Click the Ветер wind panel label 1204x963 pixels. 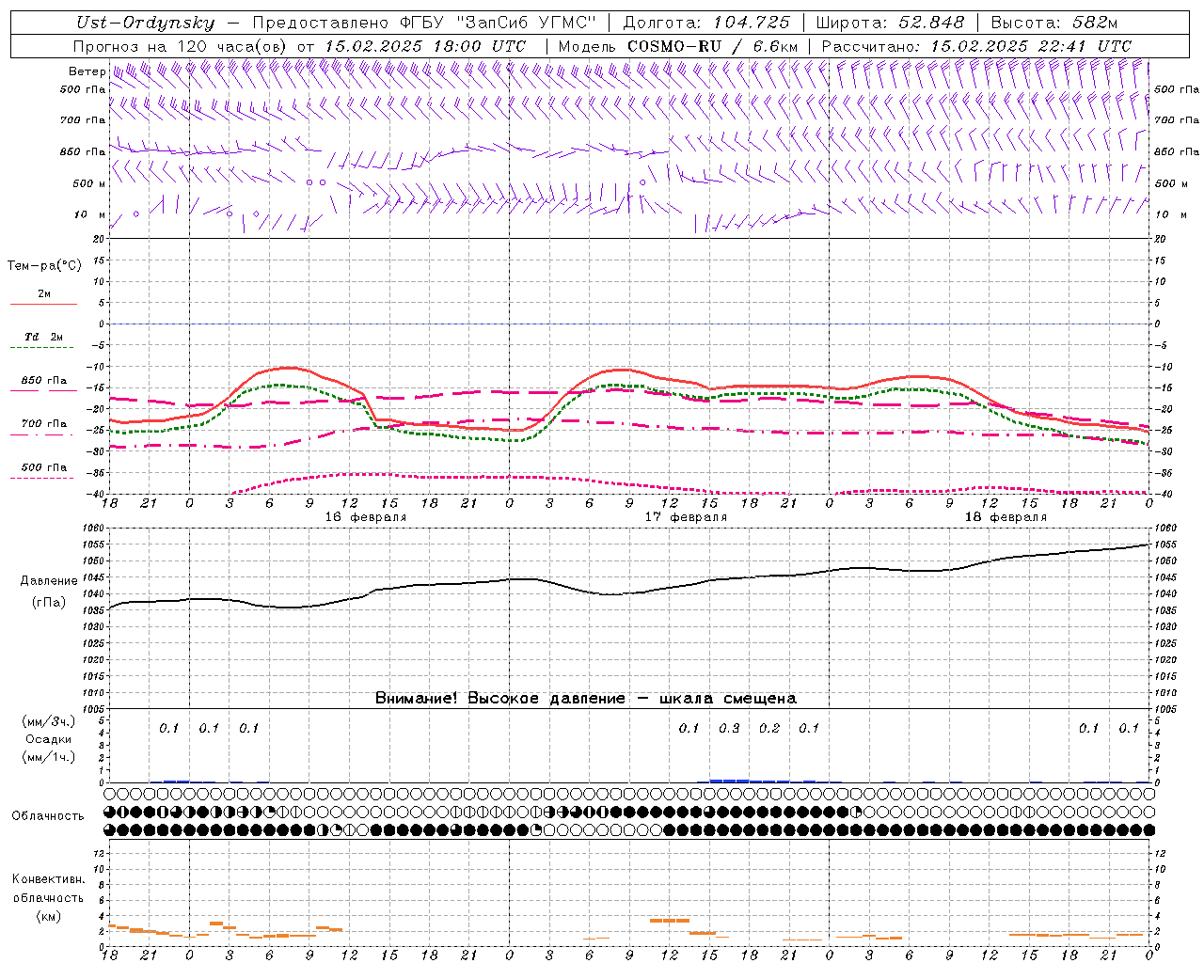point(87,71)
